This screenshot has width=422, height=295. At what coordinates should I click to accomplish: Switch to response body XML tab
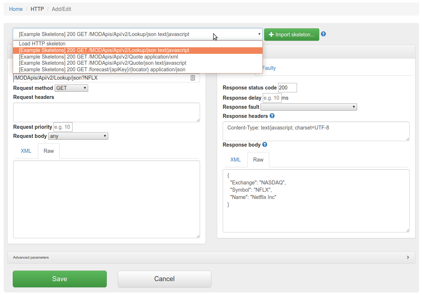coord(235,160)
